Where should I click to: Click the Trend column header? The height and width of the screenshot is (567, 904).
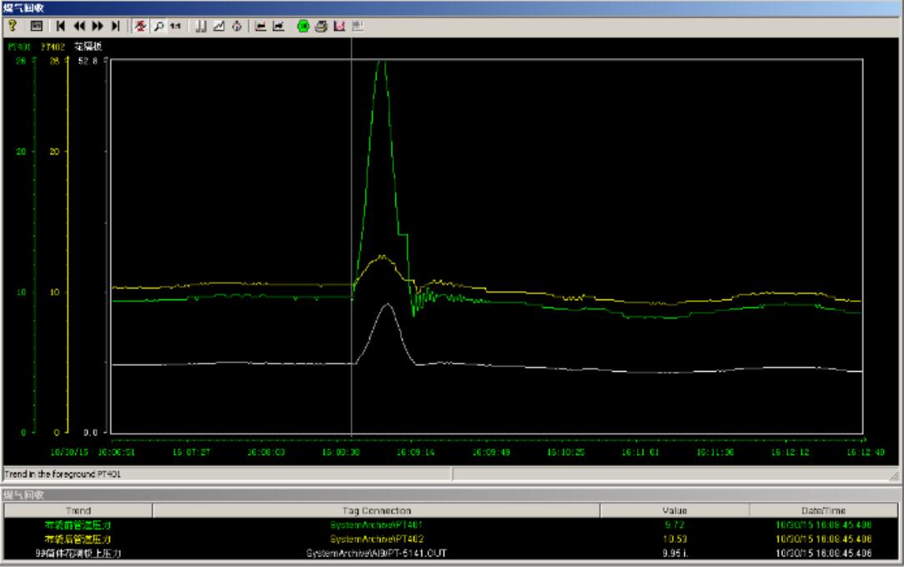point(78,510)
